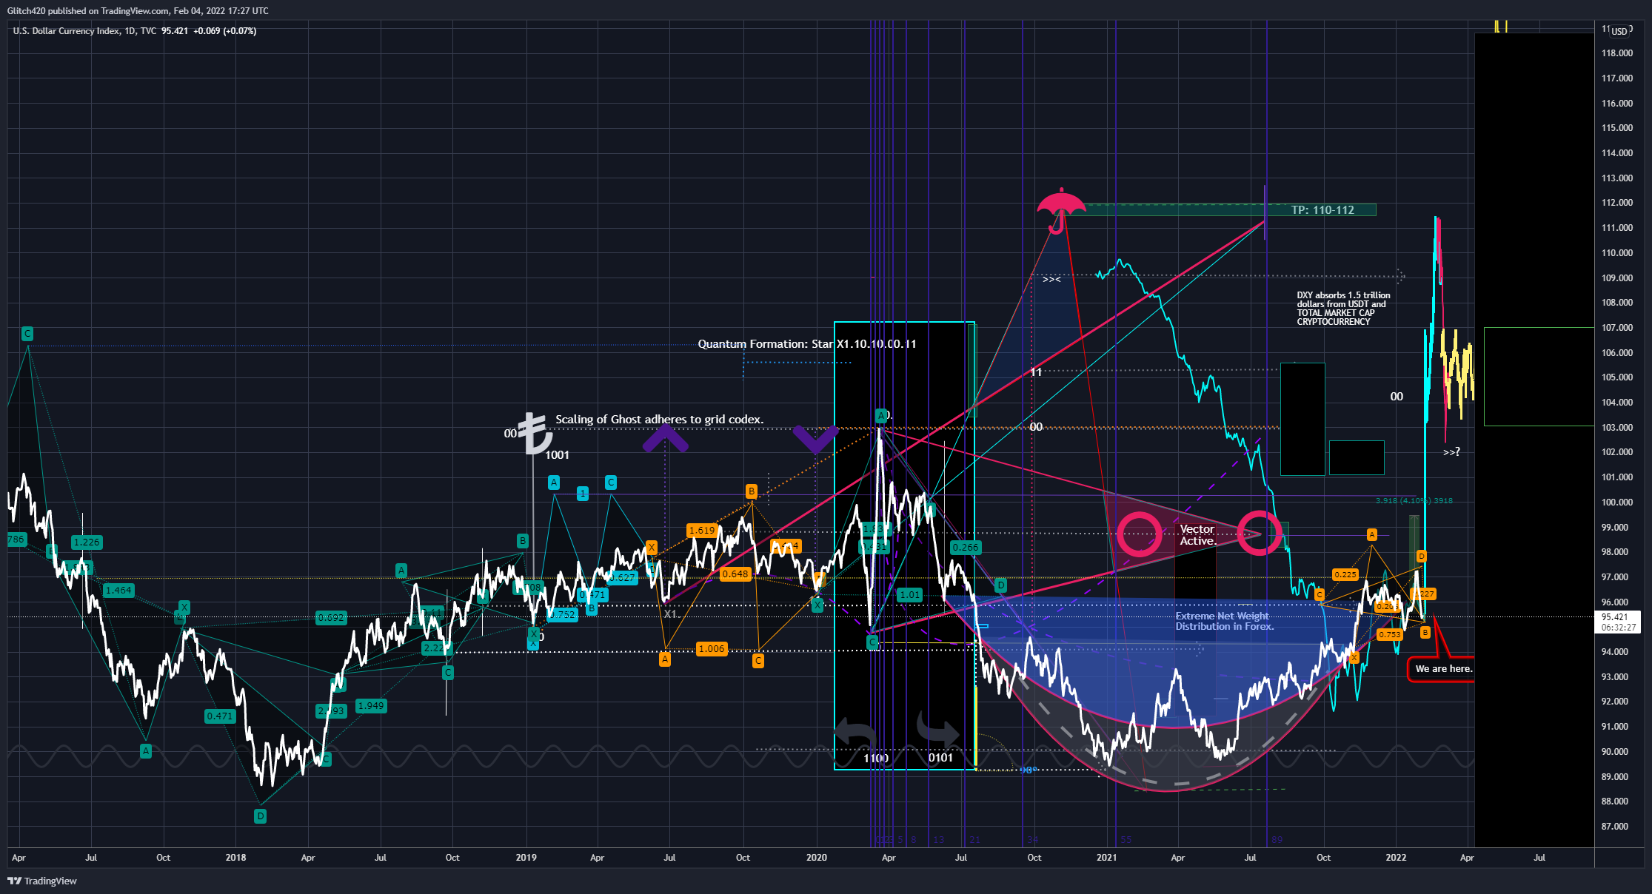Select the pink umbrella icon at chart top
1652x894 pixels.
click(x=1061, y=210)
